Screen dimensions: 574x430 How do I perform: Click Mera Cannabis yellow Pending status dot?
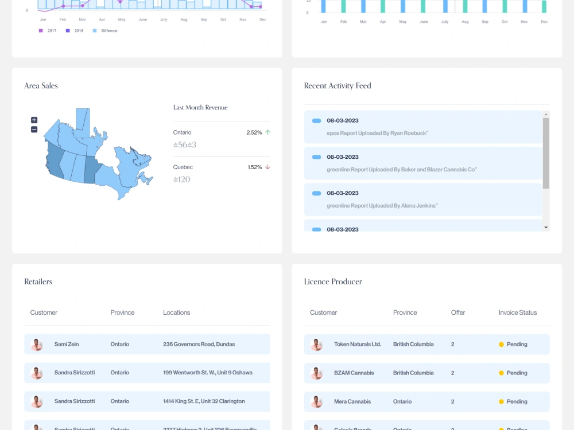501,401
